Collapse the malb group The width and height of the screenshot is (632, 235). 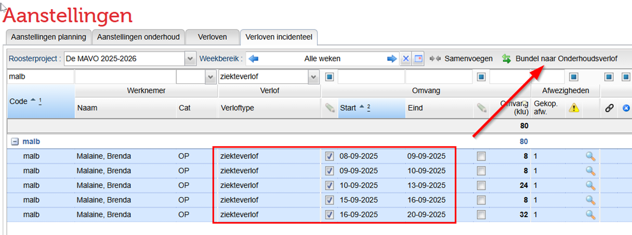15,141
